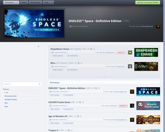Open creator avatar in StOoPiD Puzzle Game row

pos(132,106)
